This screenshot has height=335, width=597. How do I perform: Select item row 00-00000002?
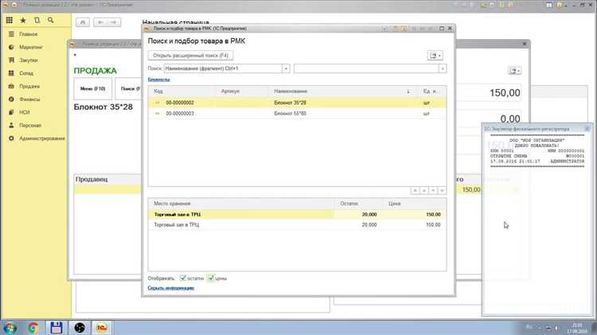click(x=297, y=103)
